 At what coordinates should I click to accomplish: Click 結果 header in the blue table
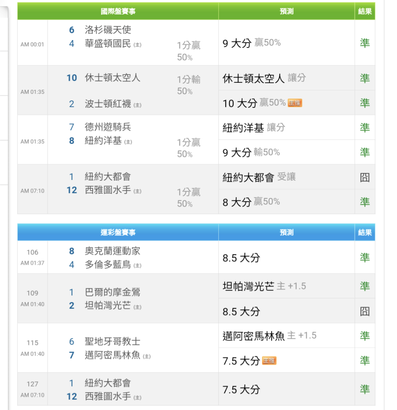point(365,232)
